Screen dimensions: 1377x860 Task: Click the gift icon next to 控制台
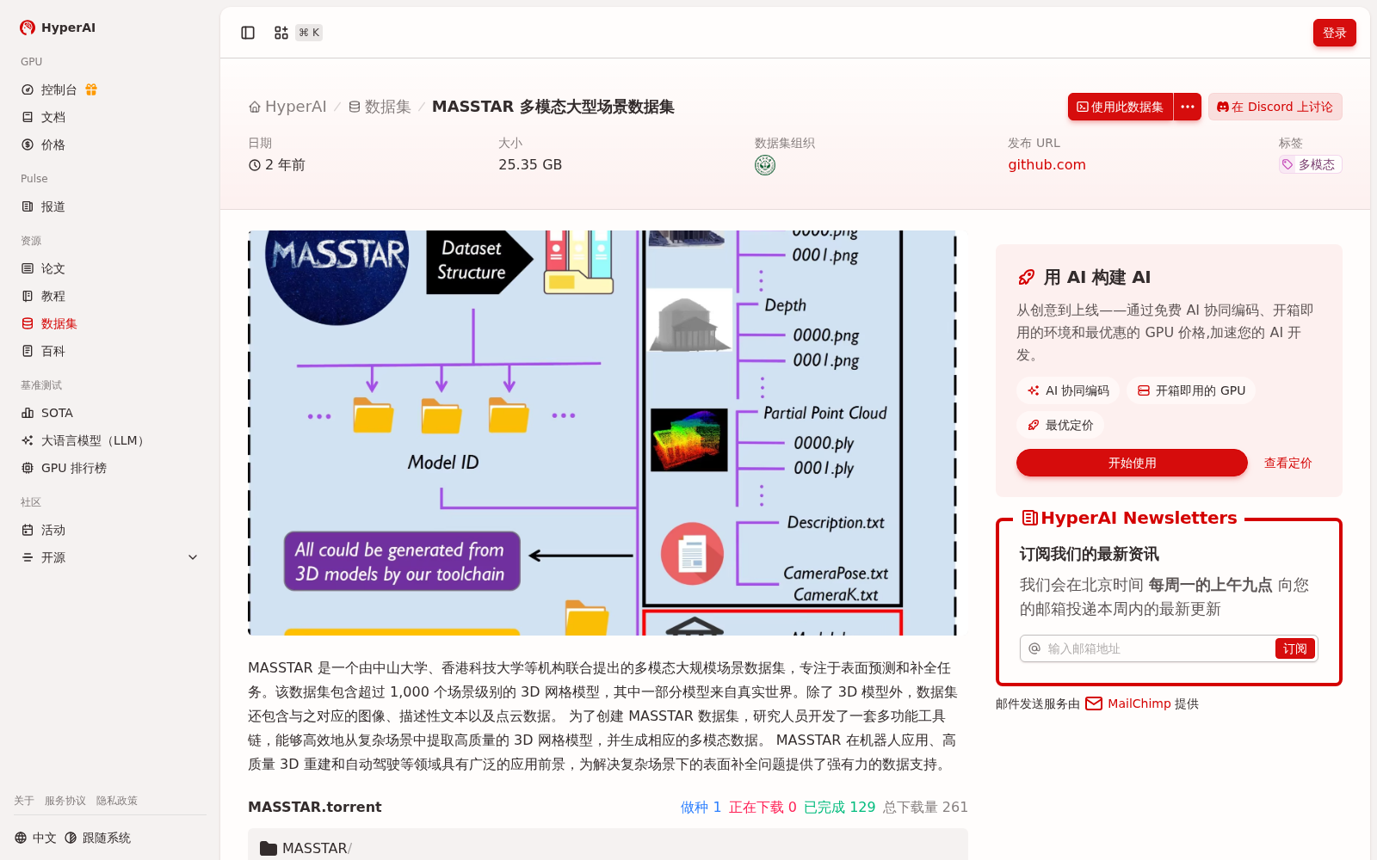tap(91, 89)
